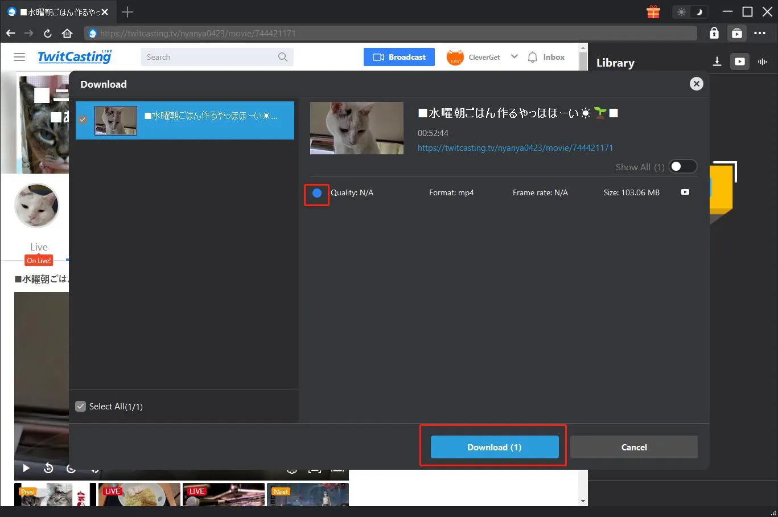The width and height of the screenshot is (778, 517).
Task: Click the gift box icon
Action: 653,12
